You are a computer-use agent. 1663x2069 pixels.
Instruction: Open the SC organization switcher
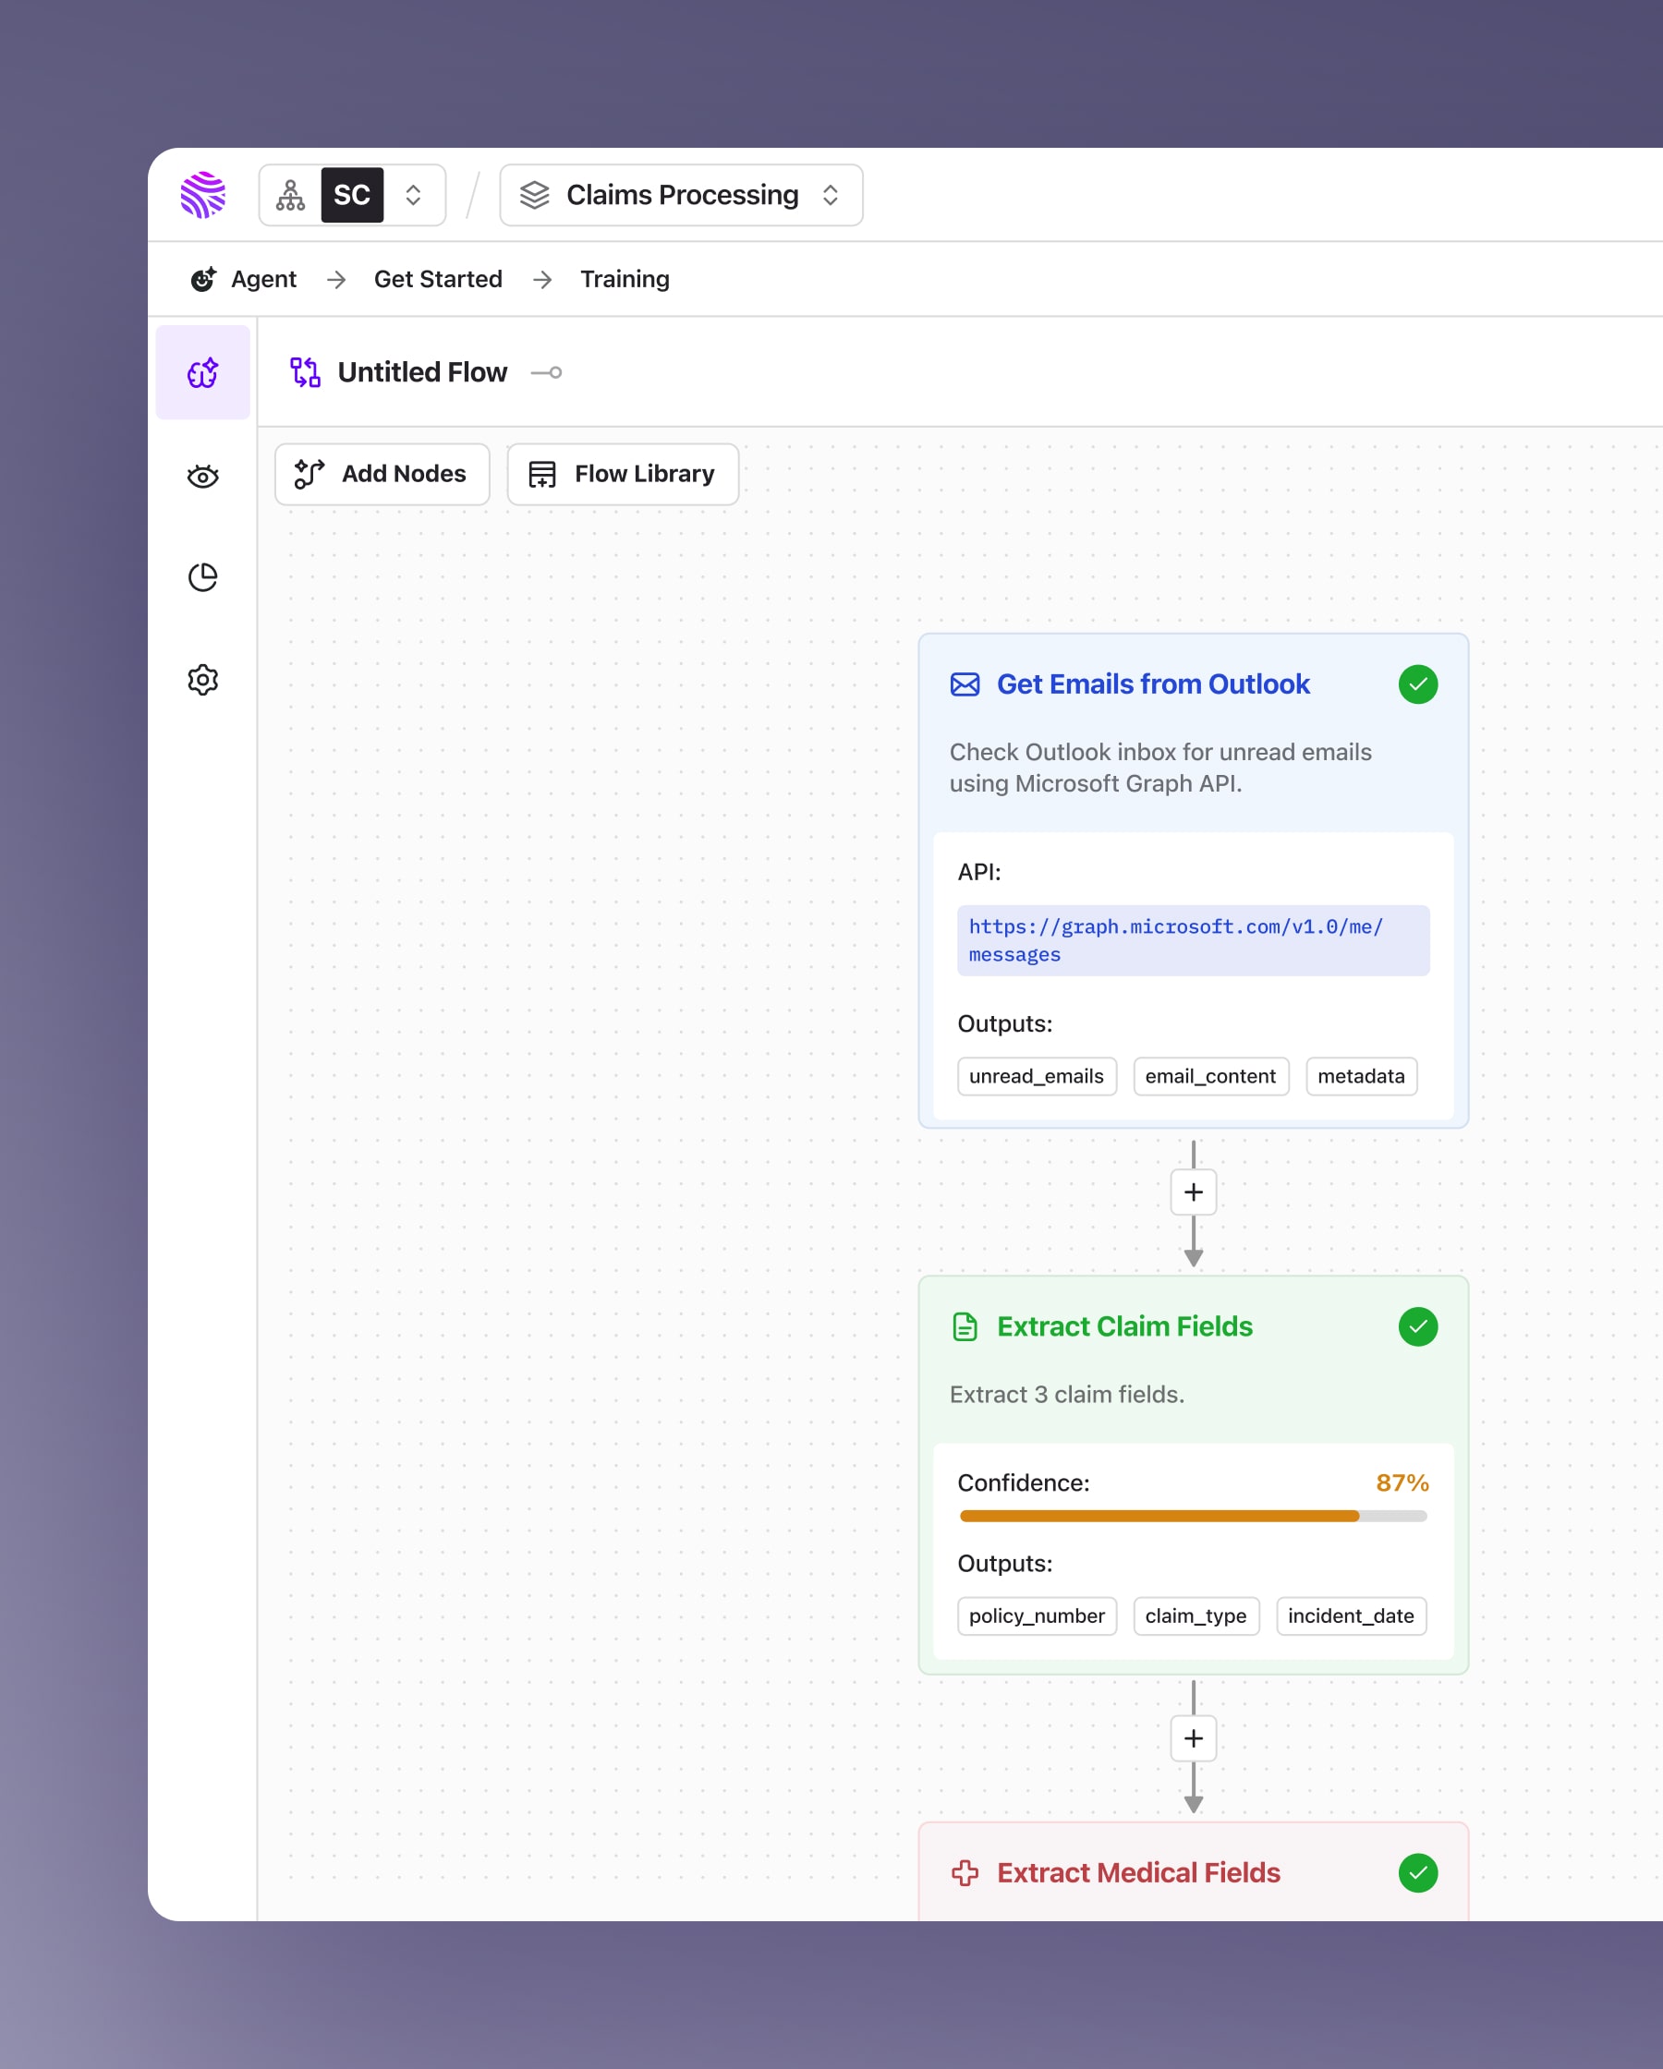(x=351, y=195)
